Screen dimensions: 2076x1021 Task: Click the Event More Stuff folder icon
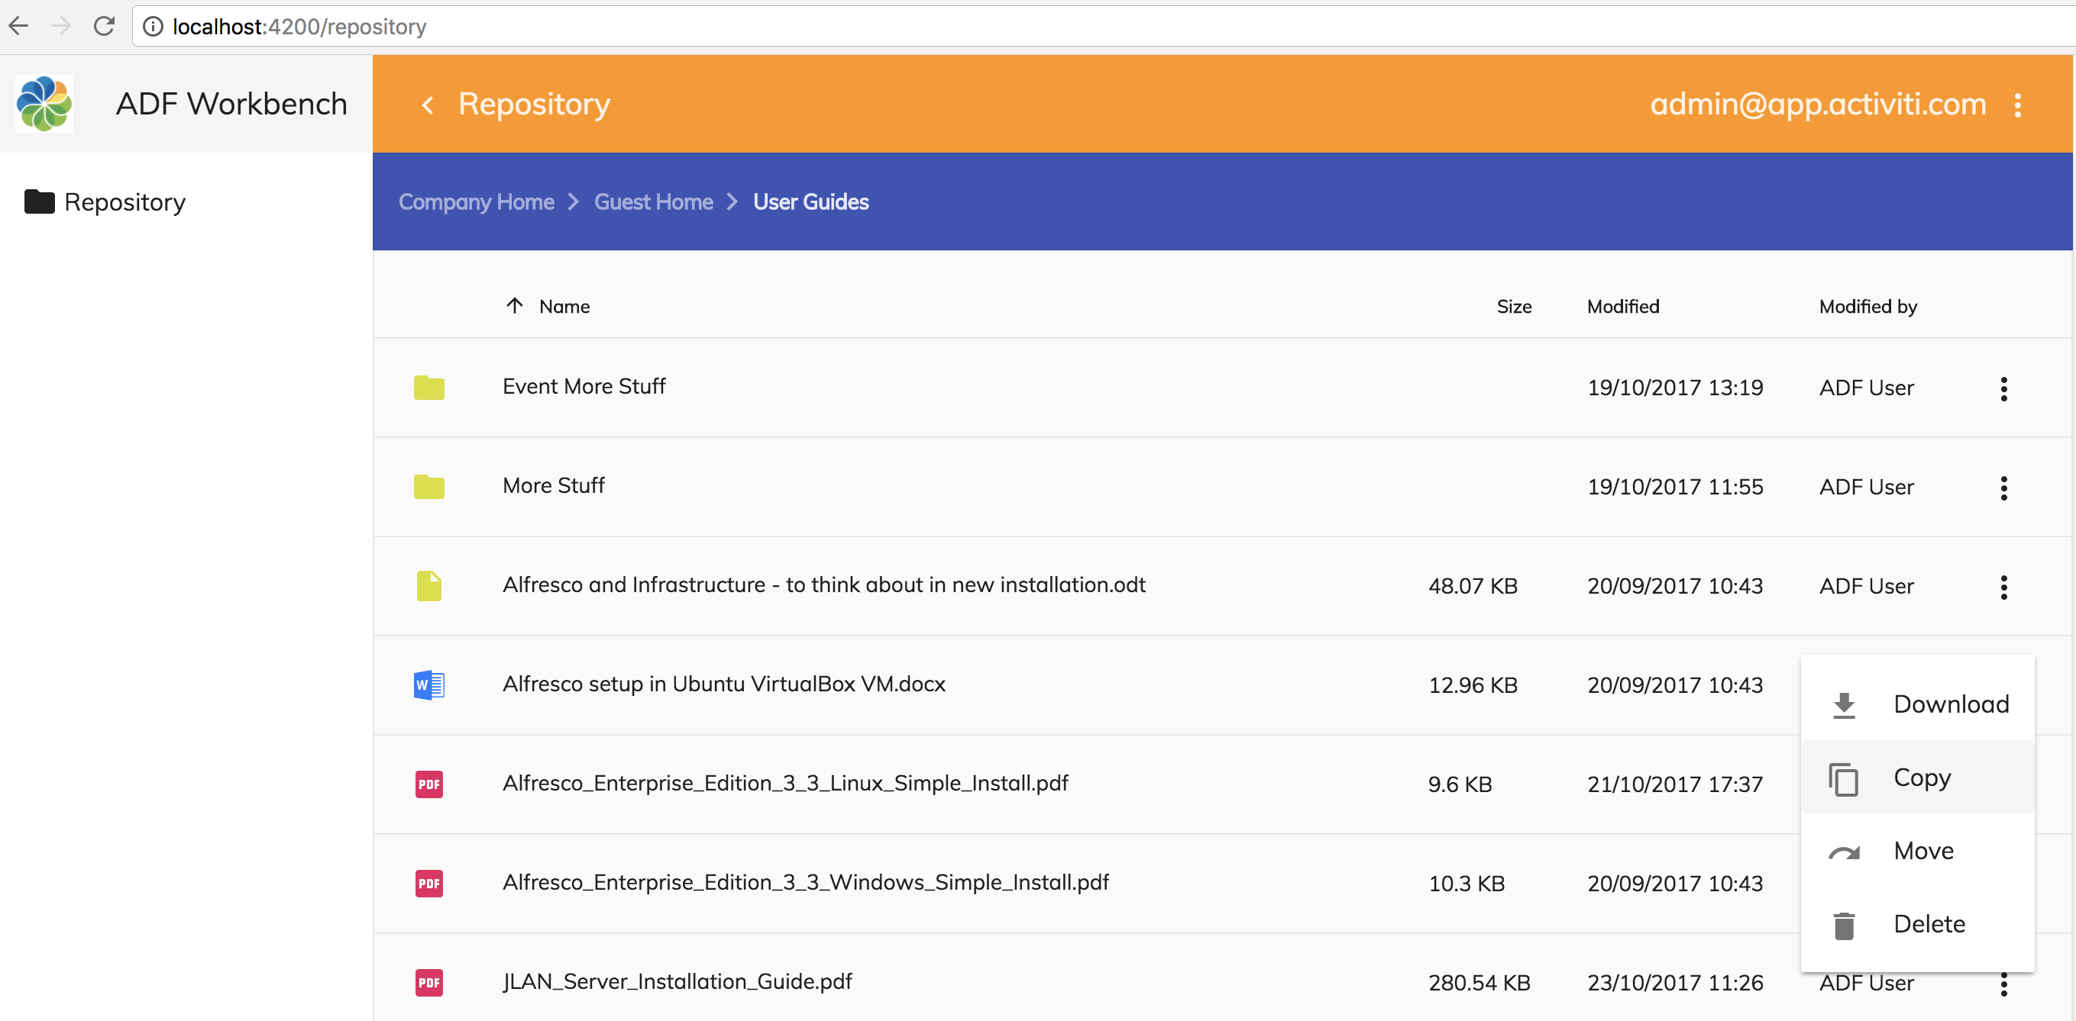point(428,388)
